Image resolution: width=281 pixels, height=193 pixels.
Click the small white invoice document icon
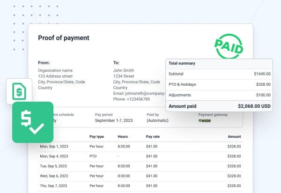click(19, 91)
